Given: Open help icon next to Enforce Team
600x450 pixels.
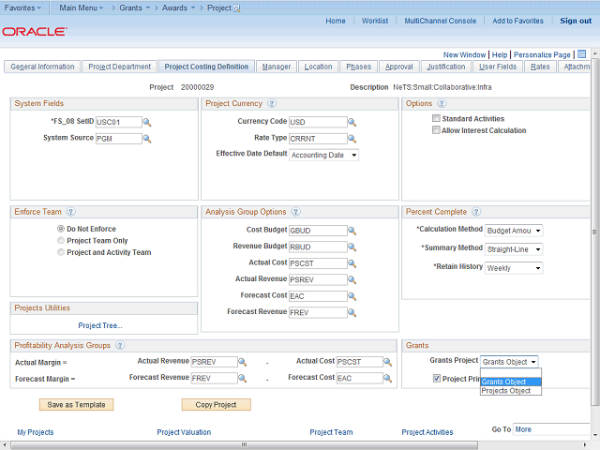Looking at the screenshot, I should 71,212.
